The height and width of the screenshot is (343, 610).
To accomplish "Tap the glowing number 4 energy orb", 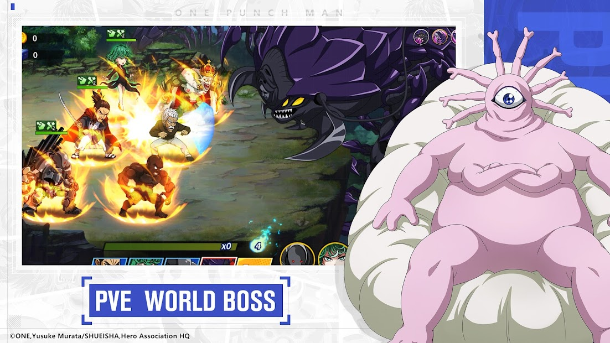I will (258, 245).
